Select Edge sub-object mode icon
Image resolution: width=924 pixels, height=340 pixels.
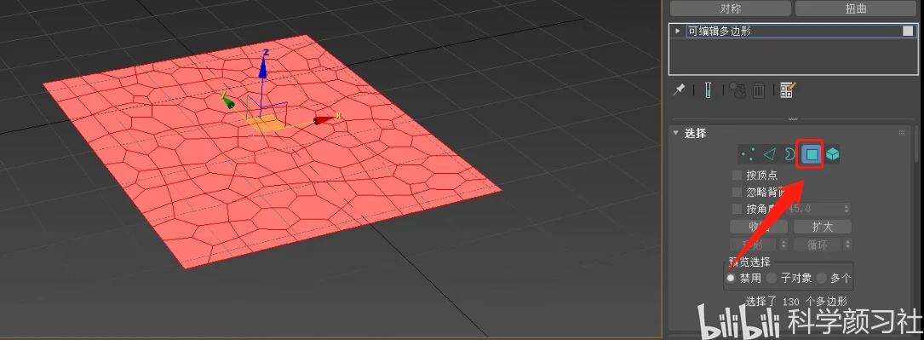[768, 154]
